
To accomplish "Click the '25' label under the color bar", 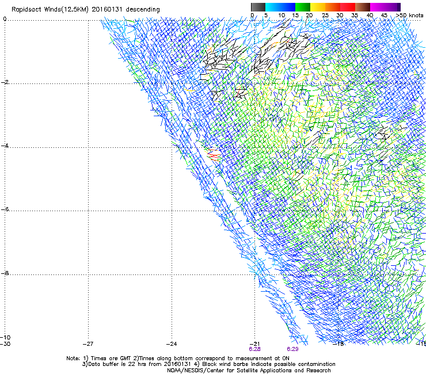I will point(325,16).
